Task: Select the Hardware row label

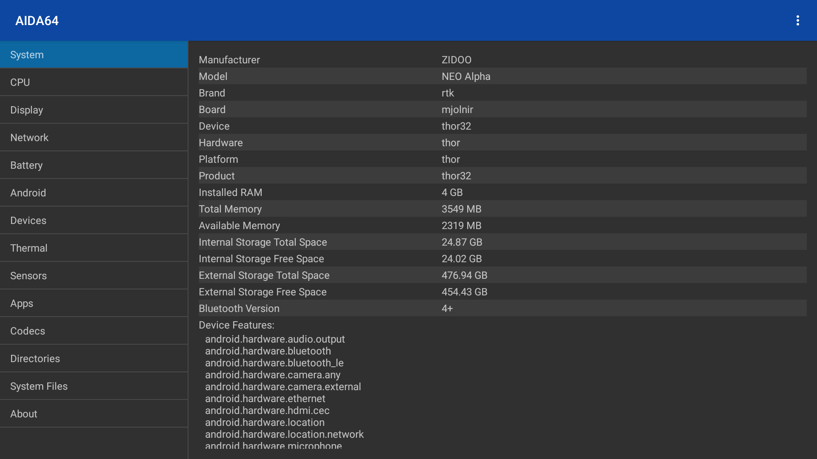Action: click(220, 143)
